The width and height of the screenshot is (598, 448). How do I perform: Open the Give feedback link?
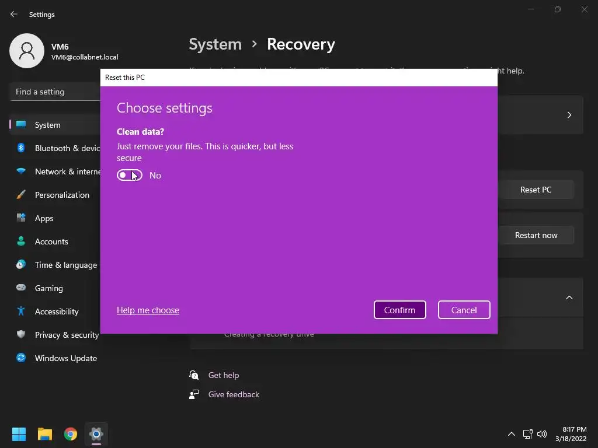tap(234, 395)
